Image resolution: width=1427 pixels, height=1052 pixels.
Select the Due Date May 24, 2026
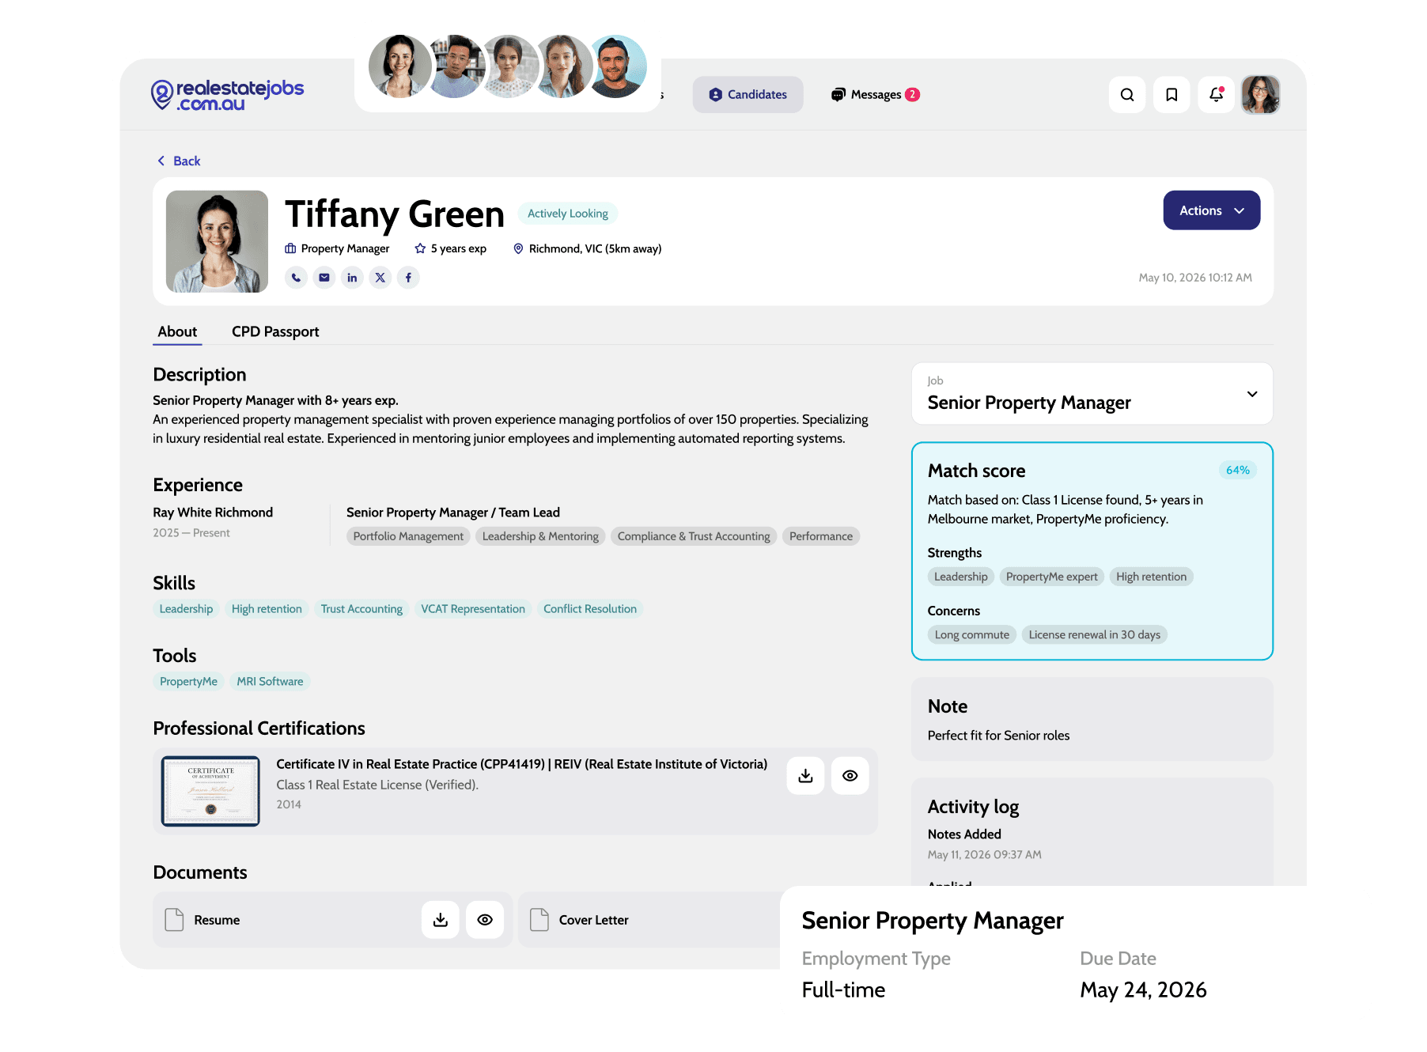tap(1143, 990)
